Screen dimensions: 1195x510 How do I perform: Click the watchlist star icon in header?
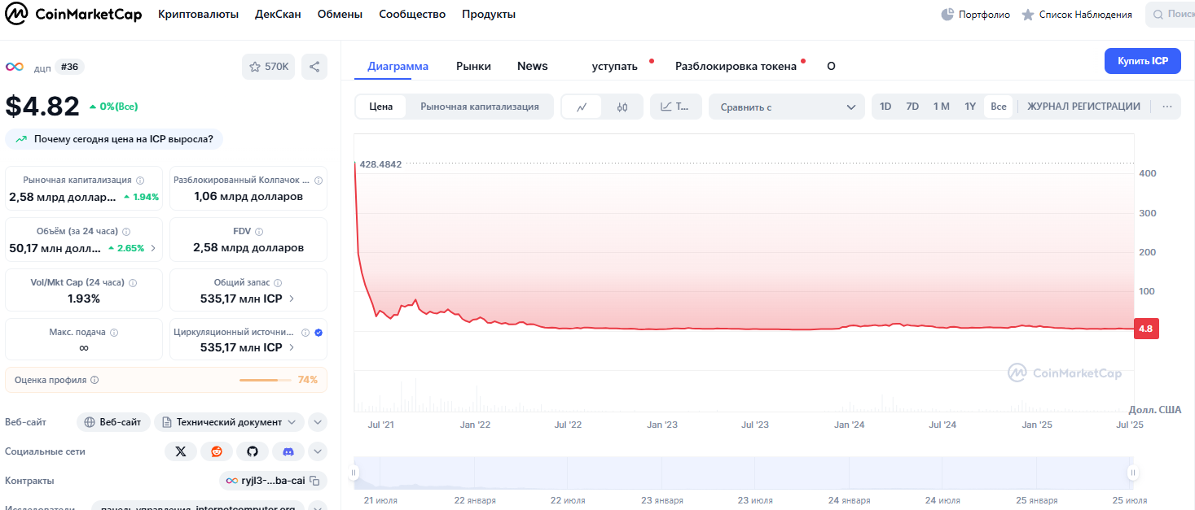click(1028, 15)
